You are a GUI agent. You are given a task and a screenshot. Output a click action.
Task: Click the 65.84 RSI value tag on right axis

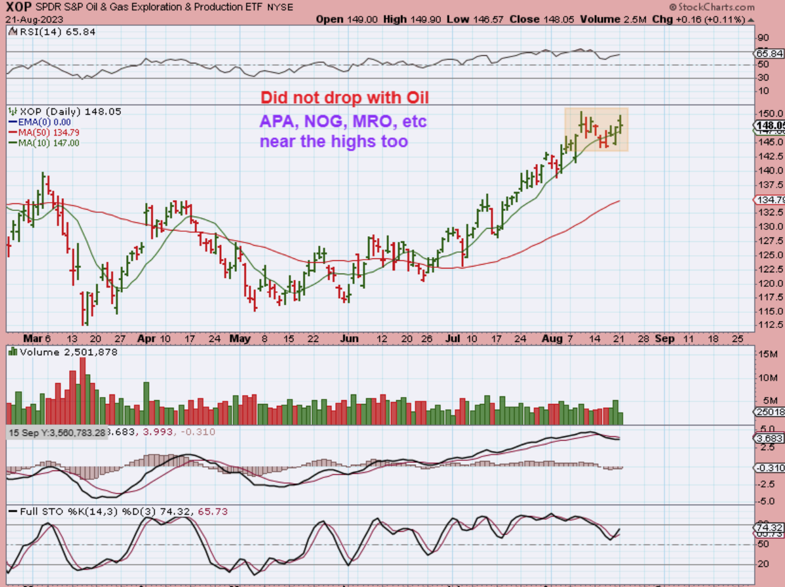(769, 54)
